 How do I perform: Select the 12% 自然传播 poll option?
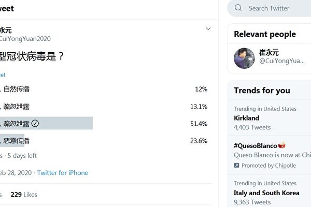coord(16,89)
